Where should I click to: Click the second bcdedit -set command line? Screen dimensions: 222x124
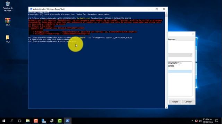point(80,38)
